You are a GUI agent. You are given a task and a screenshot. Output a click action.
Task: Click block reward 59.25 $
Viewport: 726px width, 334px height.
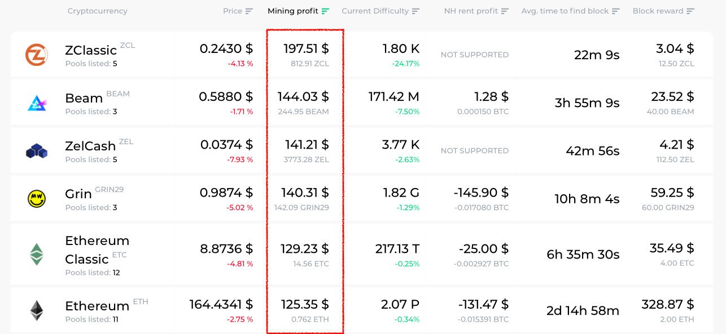pyautogui.click(x=673, y=193)
